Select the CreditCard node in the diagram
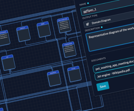The image size is (134, 111). [x=23, y=34]
